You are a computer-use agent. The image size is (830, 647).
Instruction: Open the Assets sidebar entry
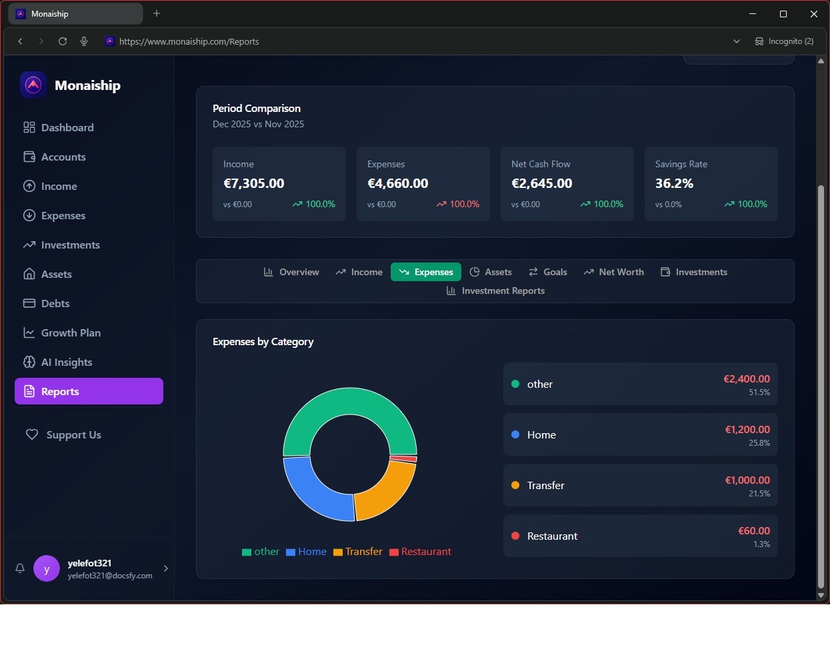pos(89,274)
